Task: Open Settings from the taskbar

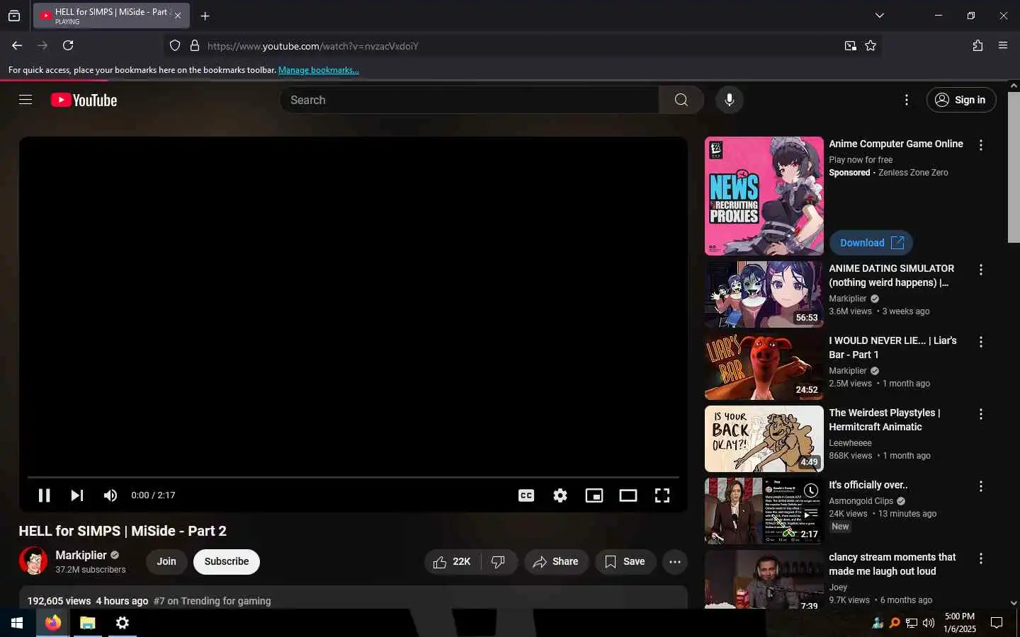Action: tap(123, 623)
